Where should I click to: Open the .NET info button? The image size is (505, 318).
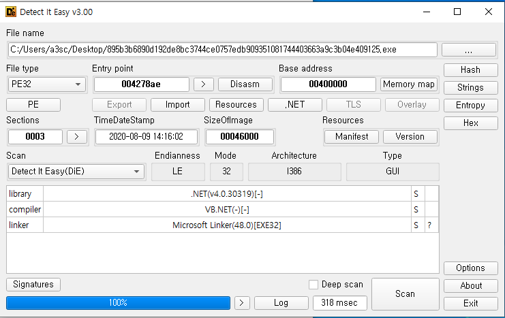tap(294, 105)
